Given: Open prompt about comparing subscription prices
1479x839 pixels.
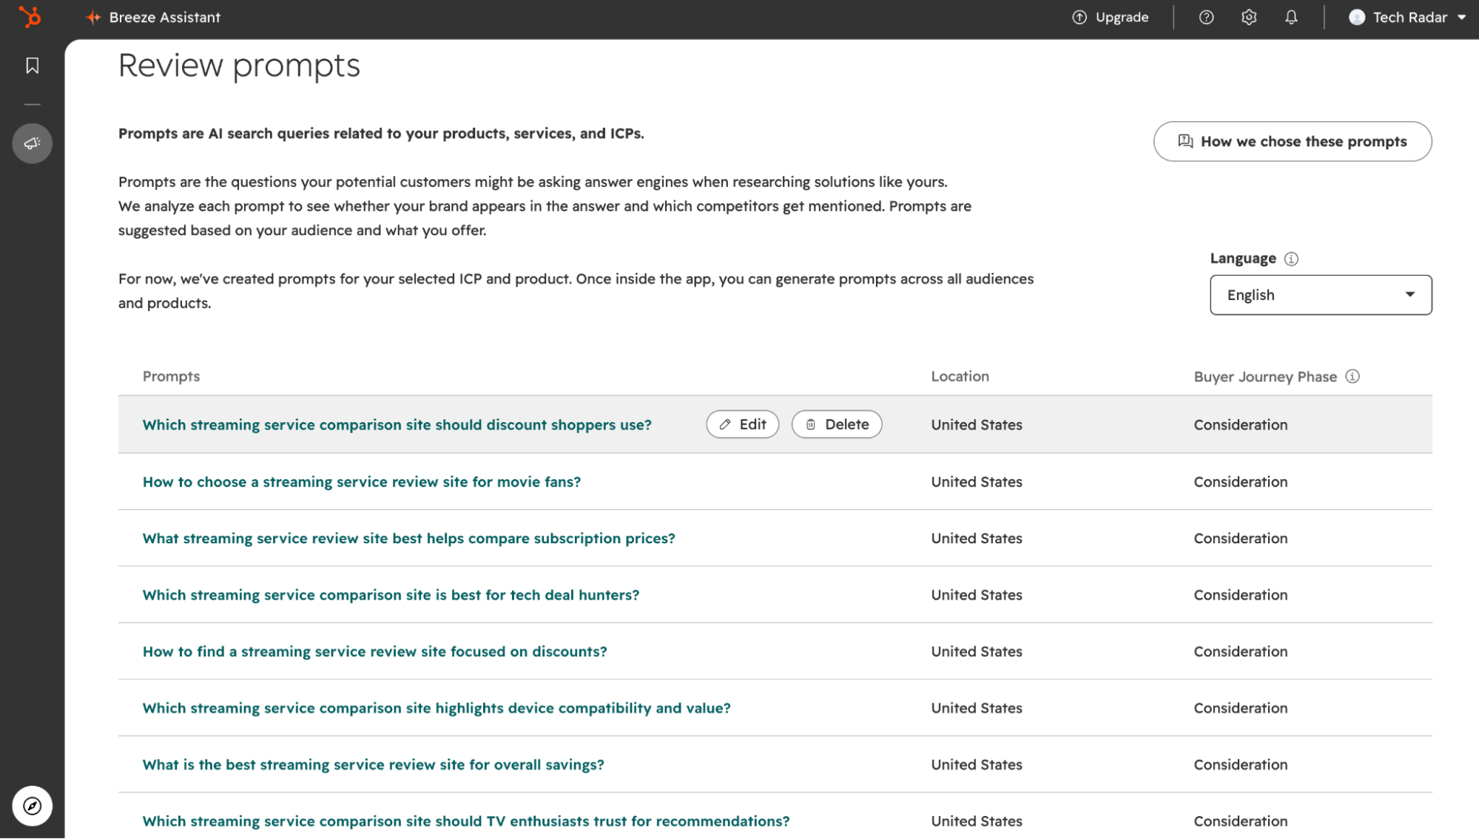Looking at the screenshot, I should click(x=408, y=538).
